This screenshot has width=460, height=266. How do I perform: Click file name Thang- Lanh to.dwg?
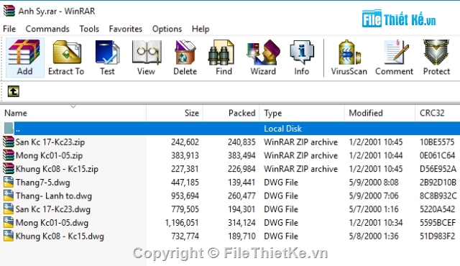point(54,196)
